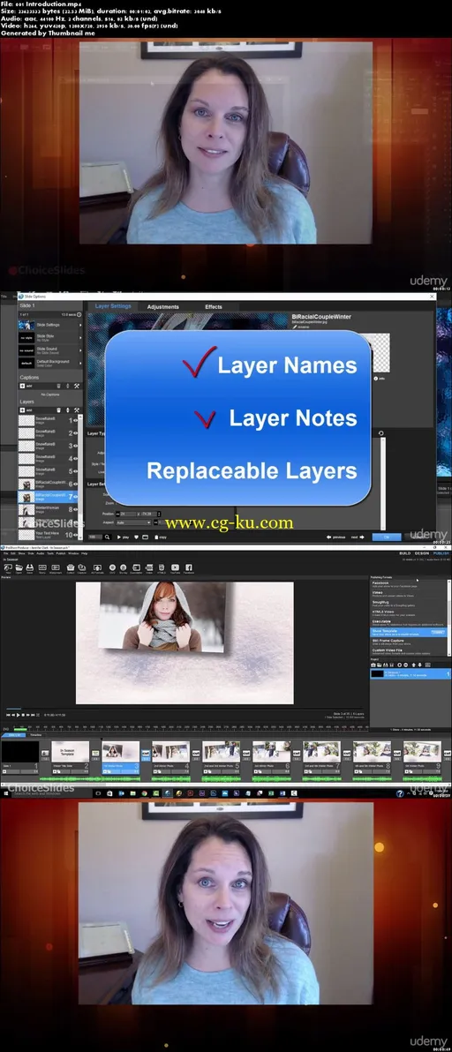
Task: Click the Publishing Formats list scrollbar
Action: 448,617
